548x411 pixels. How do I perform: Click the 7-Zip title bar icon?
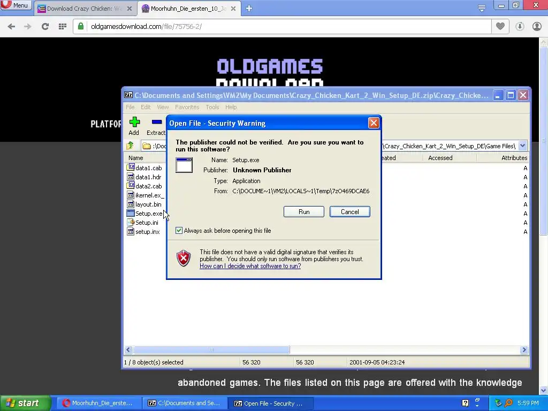[128, 95]
